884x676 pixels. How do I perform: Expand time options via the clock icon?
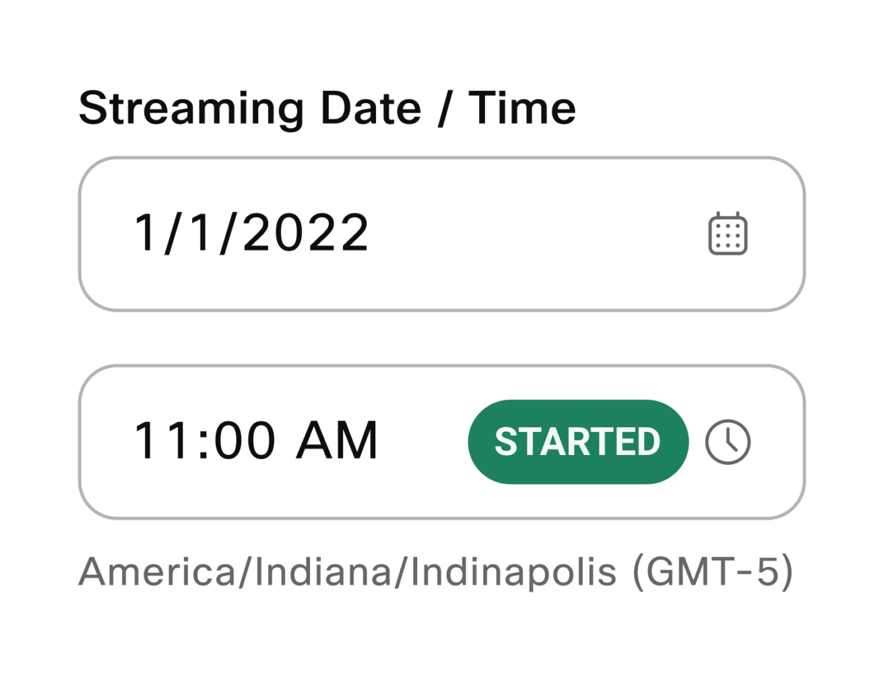tap(728, 442)
